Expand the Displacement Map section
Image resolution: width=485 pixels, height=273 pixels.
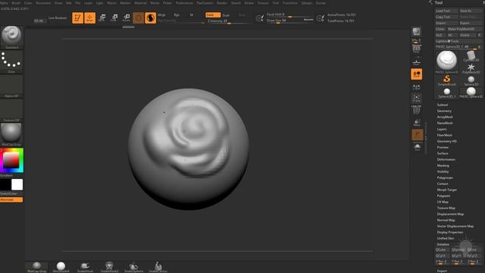(450, 214)
